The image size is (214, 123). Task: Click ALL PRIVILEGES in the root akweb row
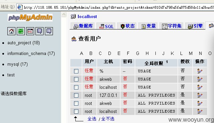point(156,103)
